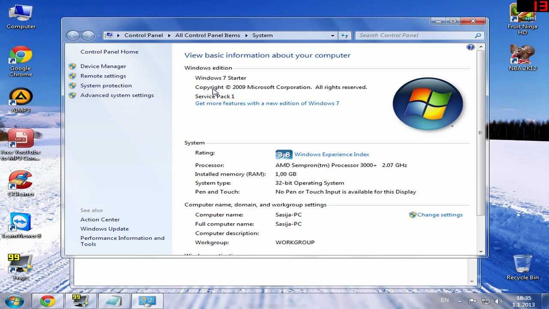Open the Windows Experience Index link
The width and height of the screenshot is (549, 309).
pyautogui.click(x=332, y=154)
